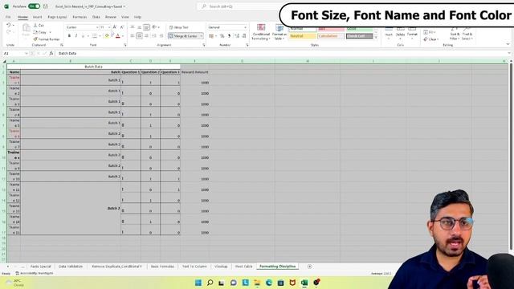The width and height of the screenshot is (514, 289).
Task: Switch to Data Validation sheet tab
Action: pyautogui.click(x=71, y=267)
